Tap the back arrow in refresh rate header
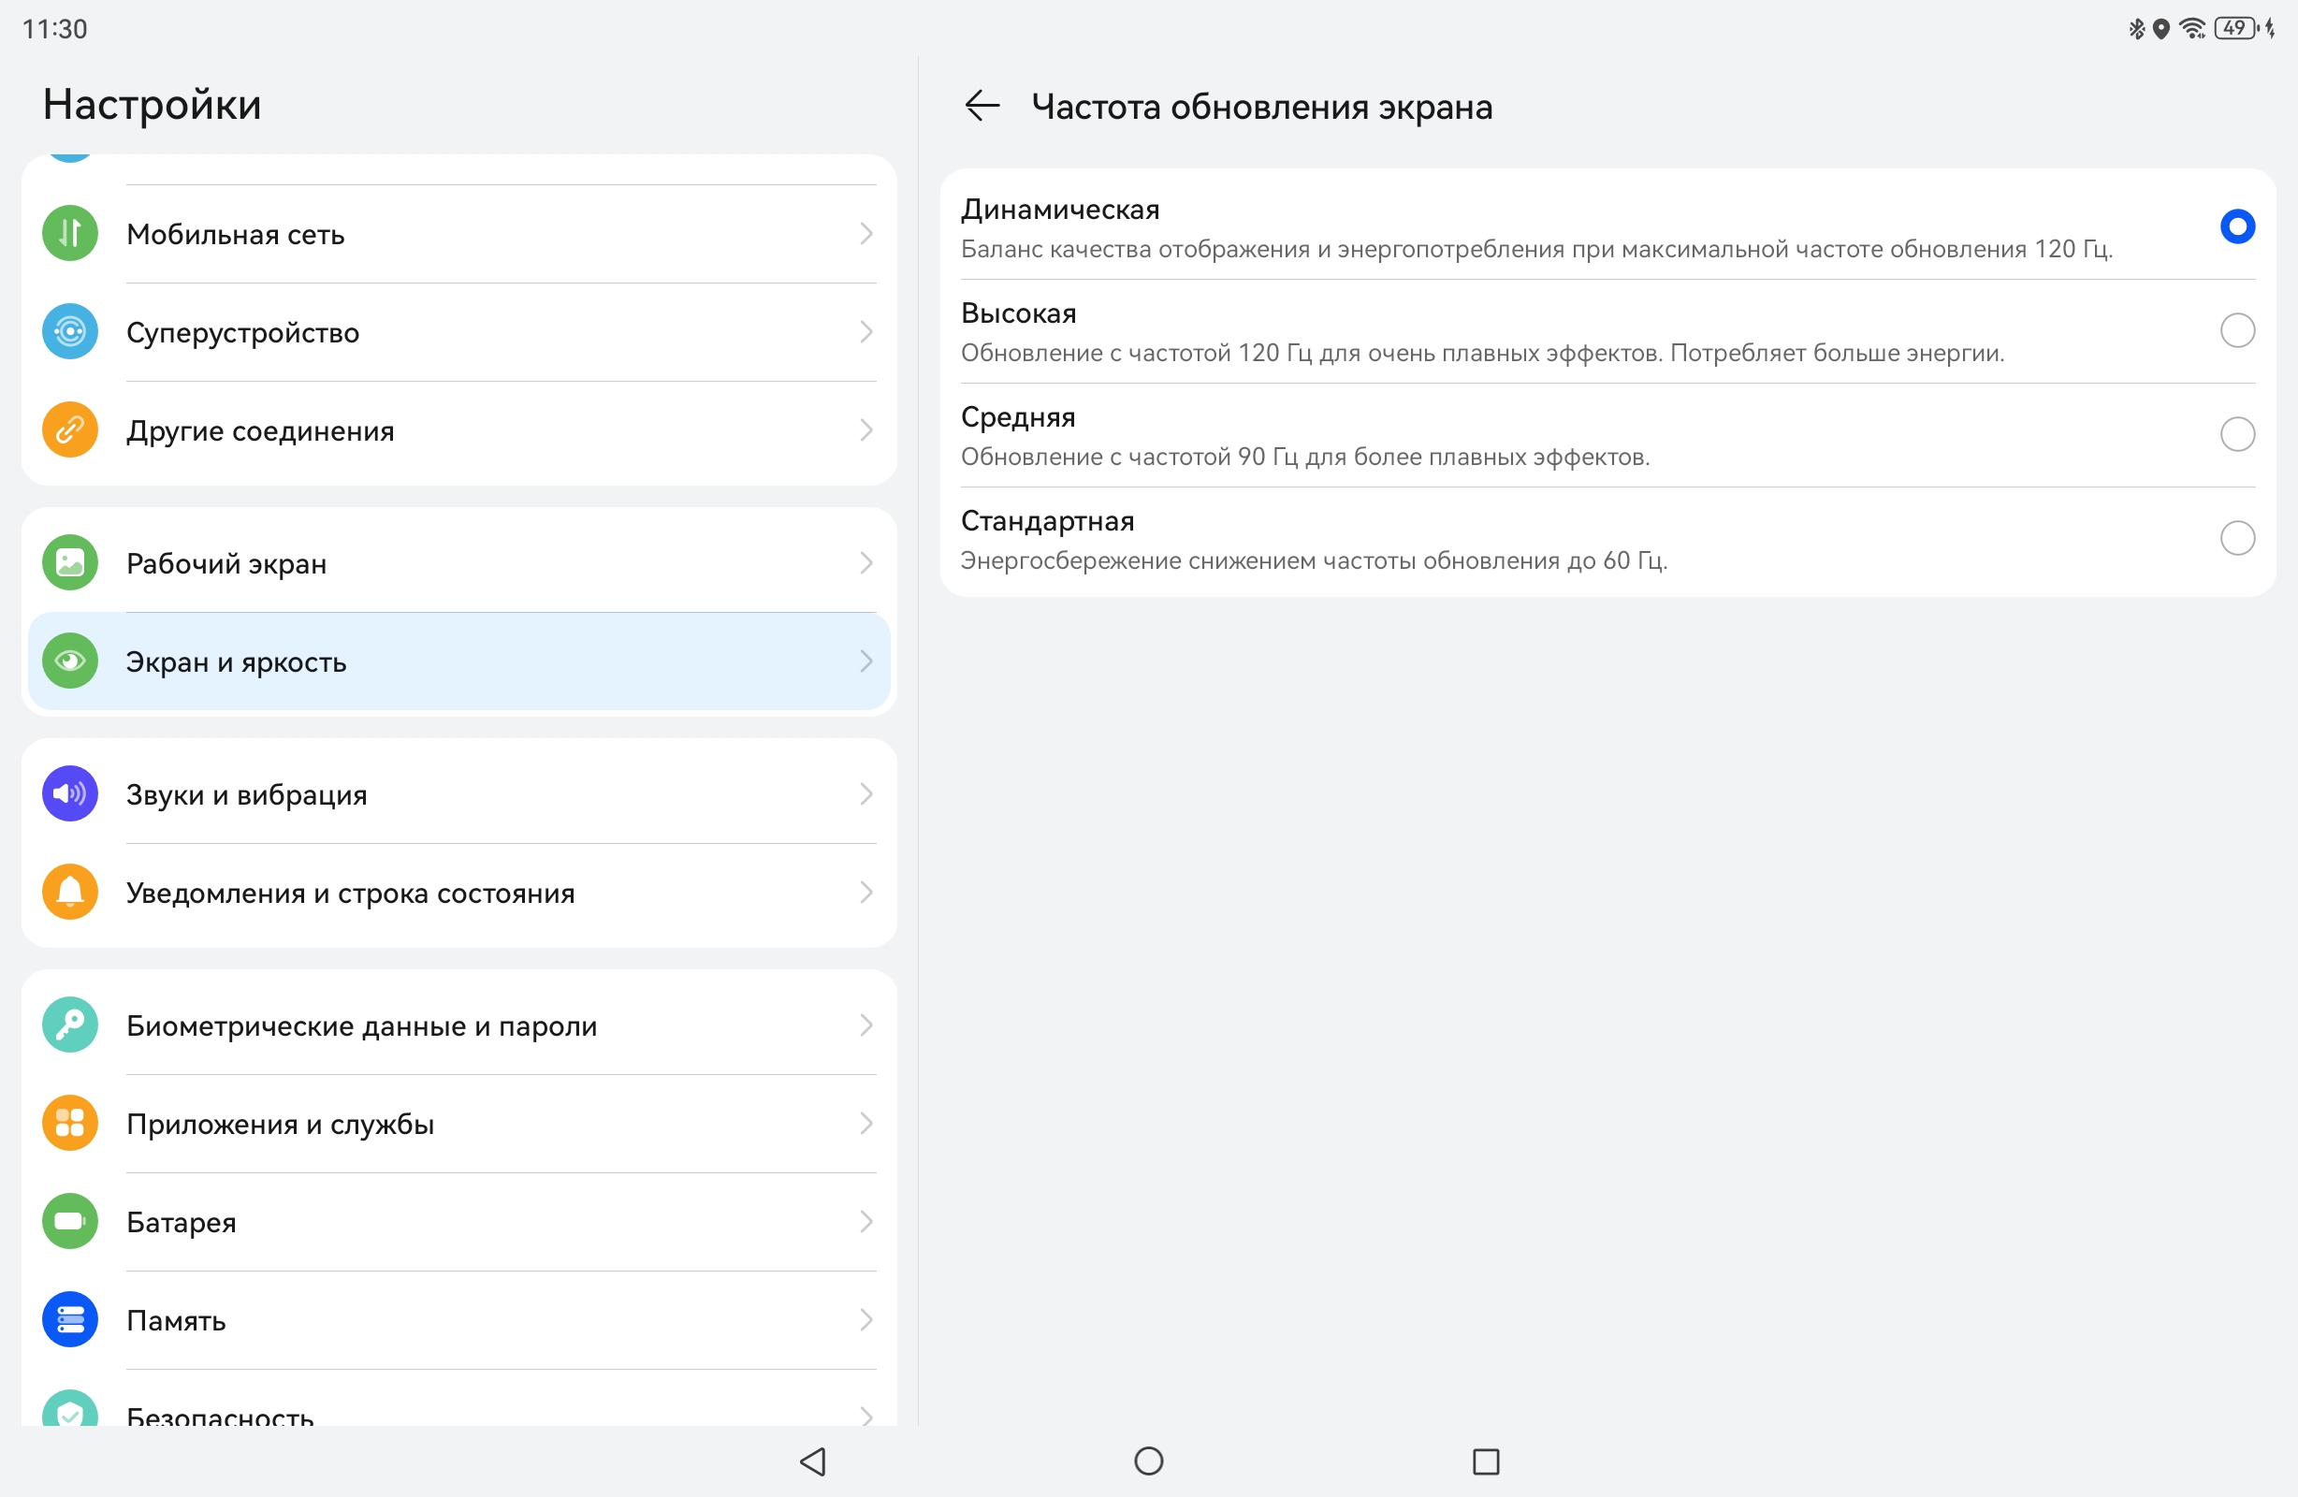This screenshot has width=2298, height=1497. click(x=982, y=106)
